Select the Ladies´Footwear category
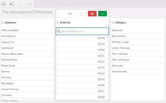The height and width of the screenshot is (103, 166). (x=138, y=48)
